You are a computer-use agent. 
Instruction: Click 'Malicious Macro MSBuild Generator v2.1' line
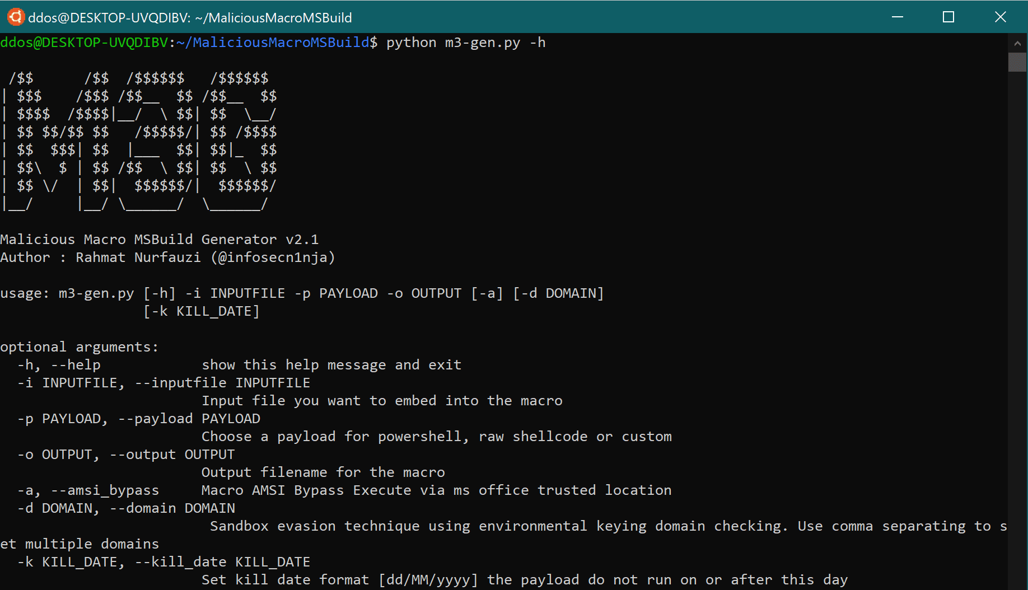pyautogui.click(x=160, y=240)
